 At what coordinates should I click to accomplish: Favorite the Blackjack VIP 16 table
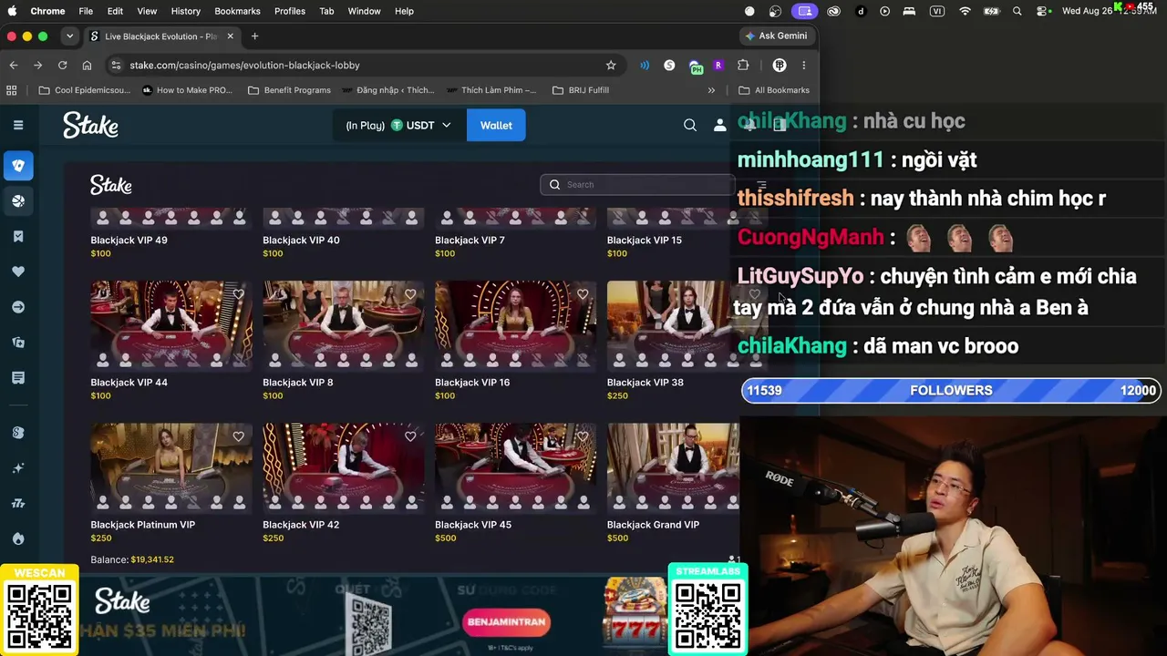point(583,294)
